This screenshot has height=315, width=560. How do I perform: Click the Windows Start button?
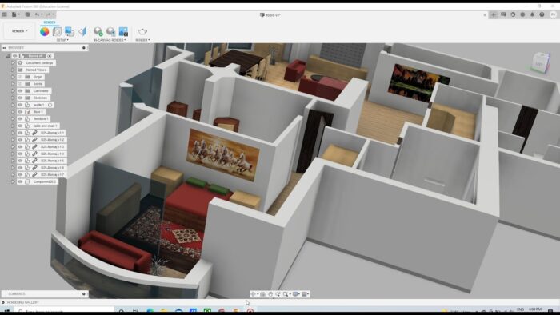(6, 312)
